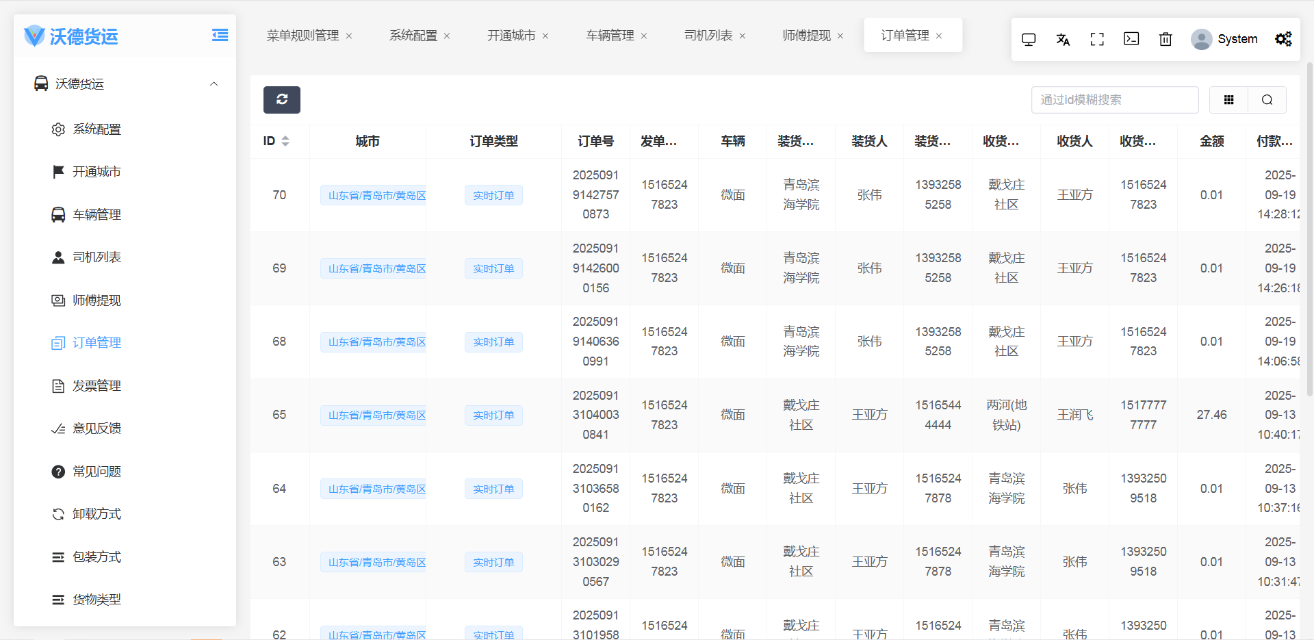Click the search magnifier icon
Viewport: 1314px width, 640px height.
1267,100
